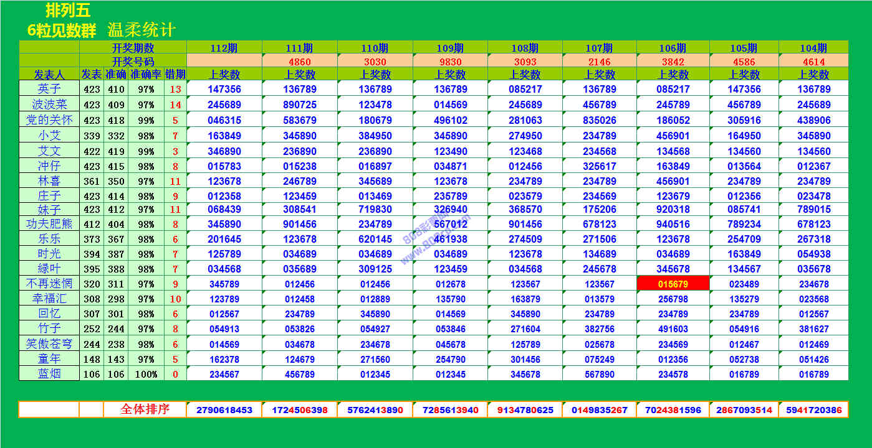872x448 pixels.
Task: Click the poster name 波波菜
Action: point(49,105)
